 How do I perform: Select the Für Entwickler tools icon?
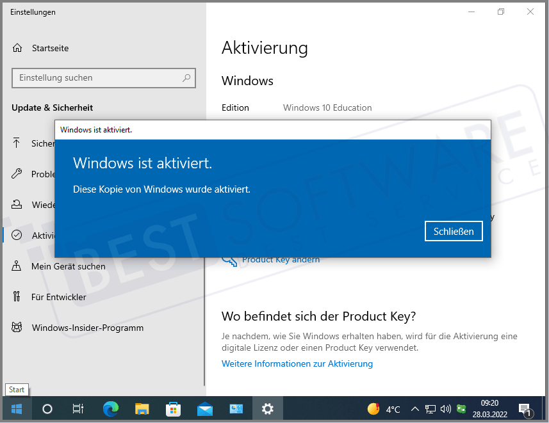[x=18, y=297]
